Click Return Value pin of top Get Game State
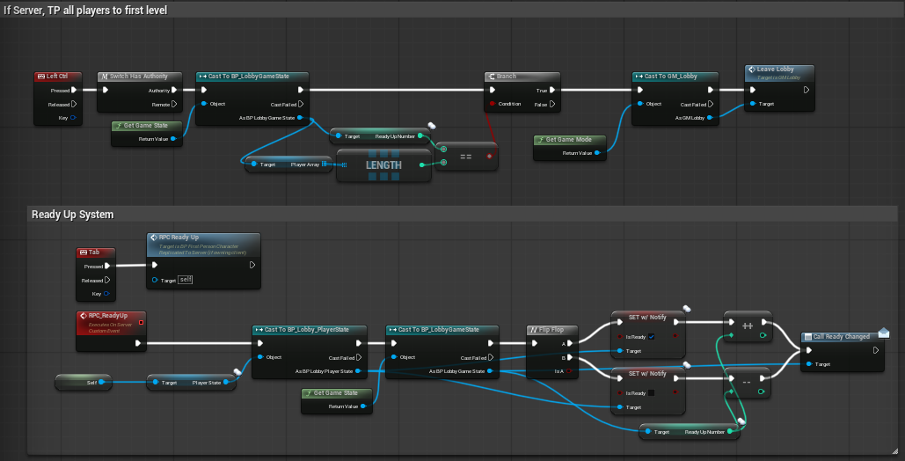Image resolution: width=905 pixels, height=461 pixels. [x=173, y=139]
